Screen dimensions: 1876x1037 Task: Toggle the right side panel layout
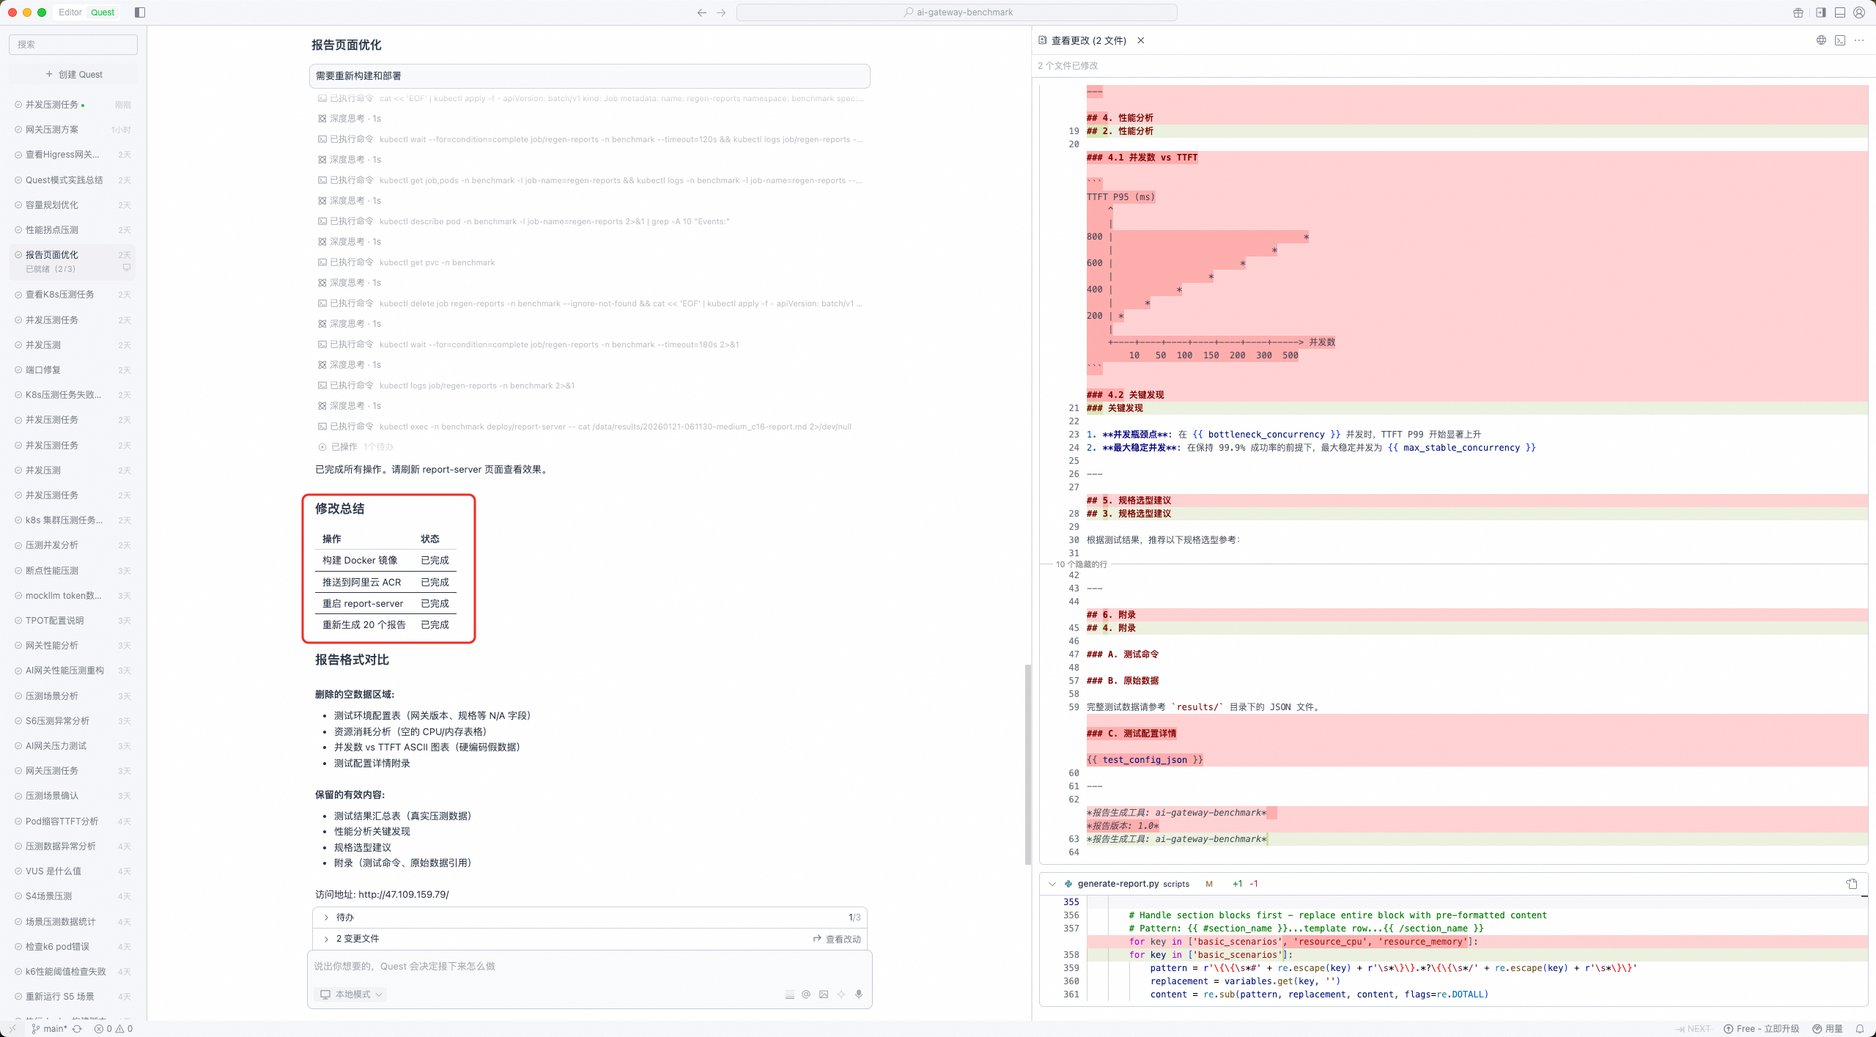click(1821, 12)
